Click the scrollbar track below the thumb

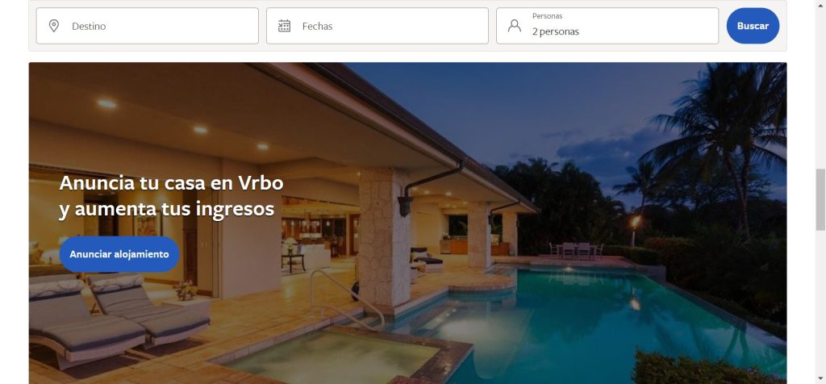[820, 303]
